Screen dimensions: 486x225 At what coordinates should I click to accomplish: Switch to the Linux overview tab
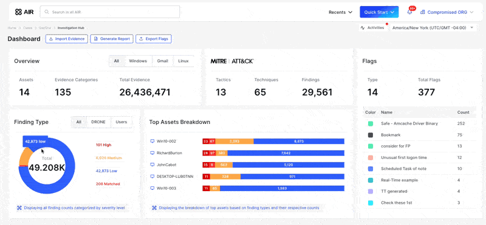183,61
